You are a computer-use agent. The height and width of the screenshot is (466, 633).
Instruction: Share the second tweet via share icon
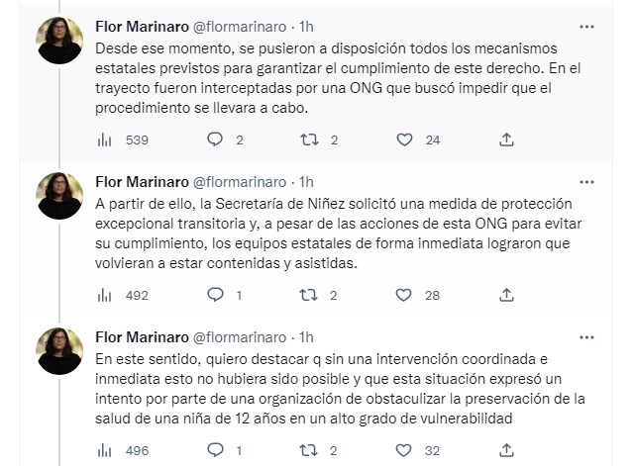pyautogui.click(x=506, y=295)
